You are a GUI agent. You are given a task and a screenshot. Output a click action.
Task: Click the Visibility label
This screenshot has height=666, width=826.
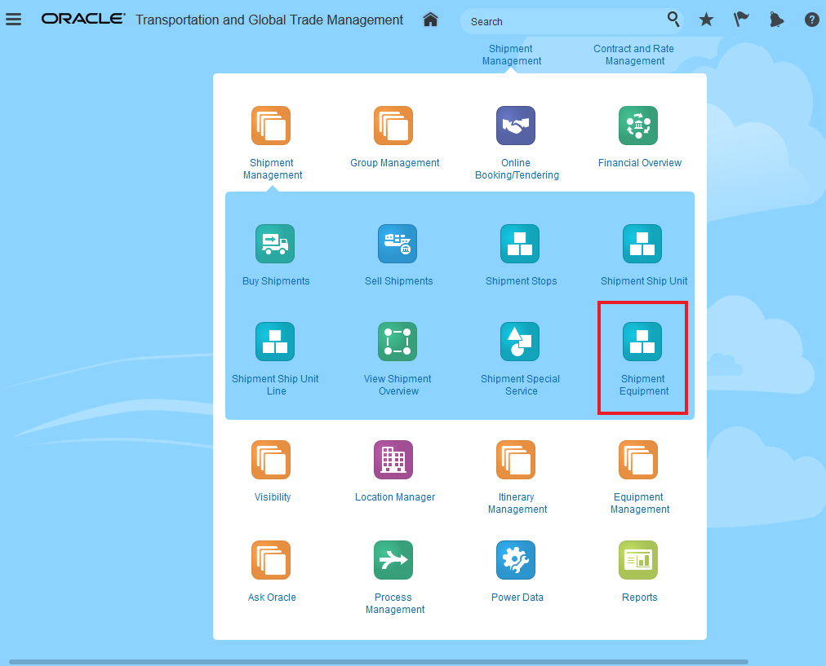point(273,497)
